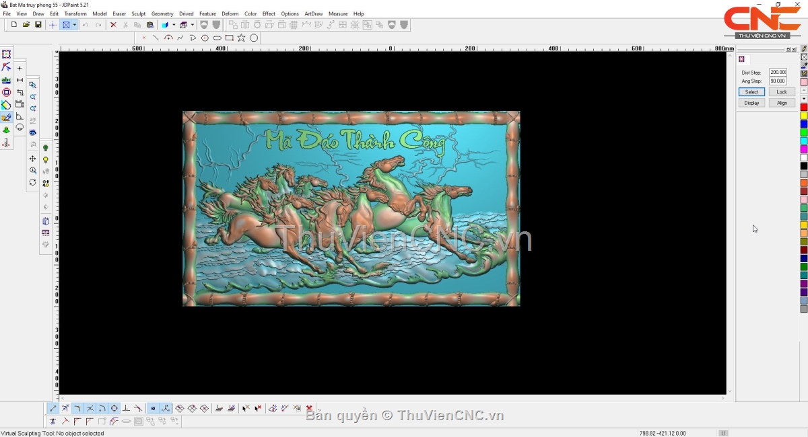The width and height of the screenshot is (808, 437).
Task: Click the Save file icon
Action: point(38,25)
